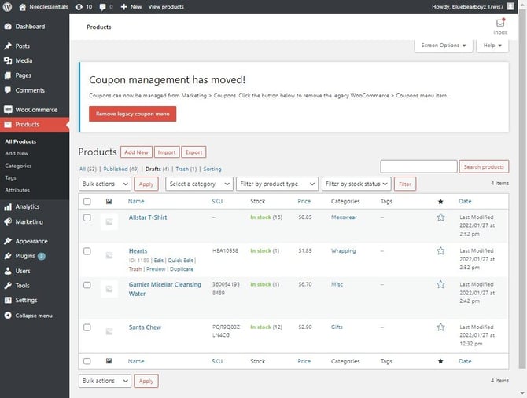Viewport: 527px width, 398px height.
Task: Click the Collapse menu arrow icon
Action: click(8, 316)
